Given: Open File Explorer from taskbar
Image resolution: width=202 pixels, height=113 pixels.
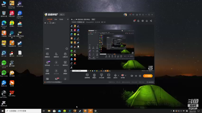Looking at the screenshot, I should point(49,111).
